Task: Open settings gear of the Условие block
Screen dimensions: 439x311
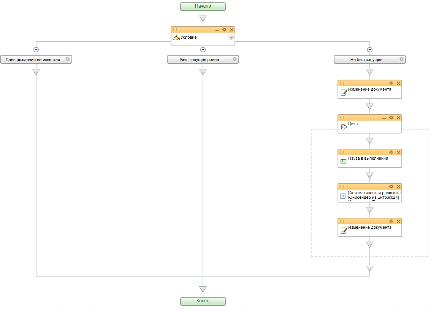Action: click(224, 30)
